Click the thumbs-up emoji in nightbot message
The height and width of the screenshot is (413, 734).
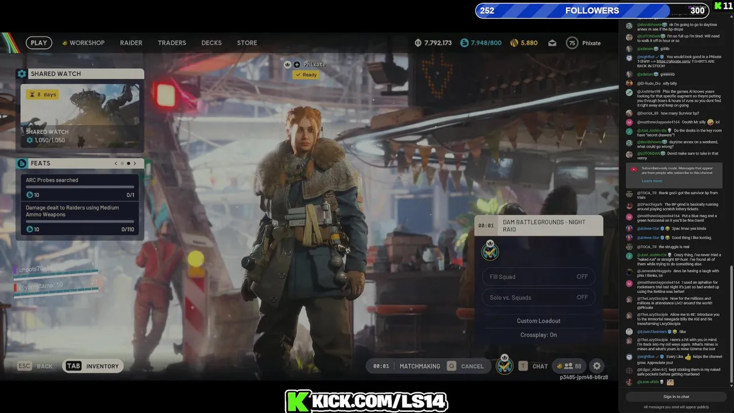688,356
